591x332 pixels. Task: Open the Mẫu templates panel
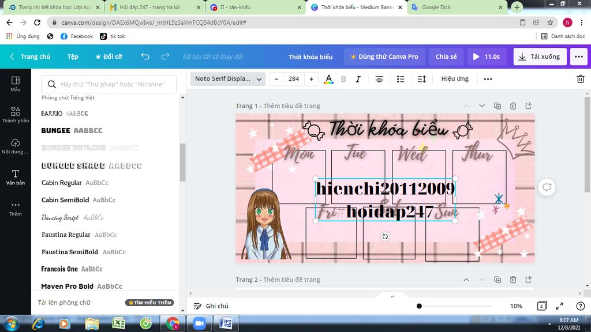click(16, 84)
